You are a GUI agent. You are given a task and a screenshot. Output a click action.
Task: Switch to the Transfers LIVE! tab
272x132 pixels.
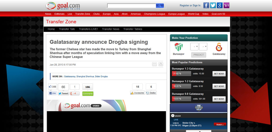(x=88, y=29)
